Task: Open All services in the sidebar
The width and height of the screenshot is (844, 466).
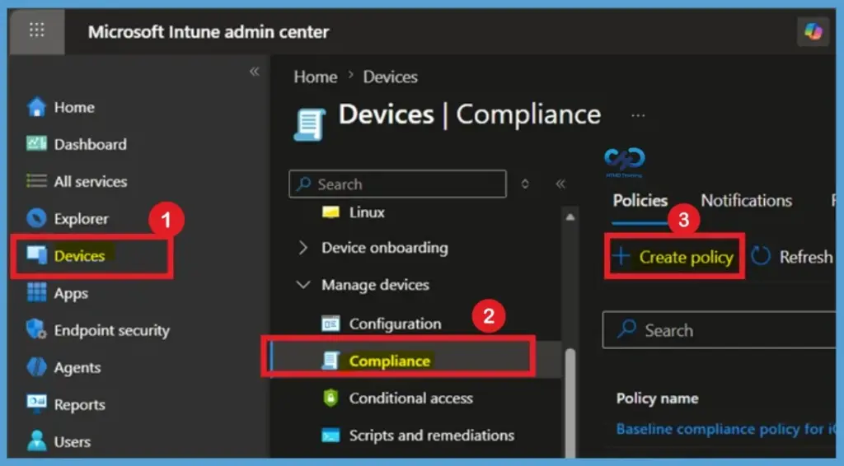Action: coord(91,182)
